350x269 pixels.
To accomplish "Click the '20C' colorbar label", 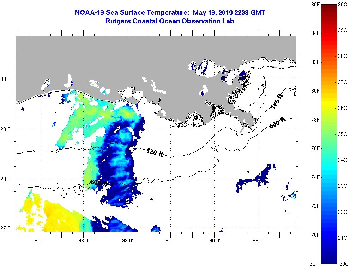I will point(344,264).
